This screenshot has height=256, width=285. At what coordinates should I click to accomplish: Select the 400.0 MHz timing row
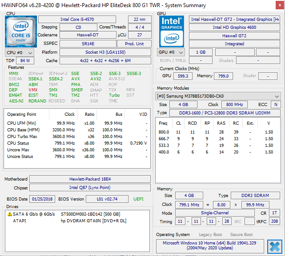coord(218,152)
